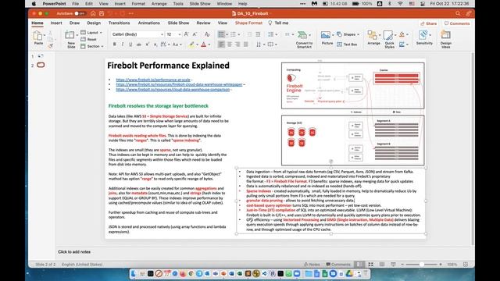This screenshot has width=500, height=281.
Task: Click the Sensitivity icon
Action: coord(423,35)
